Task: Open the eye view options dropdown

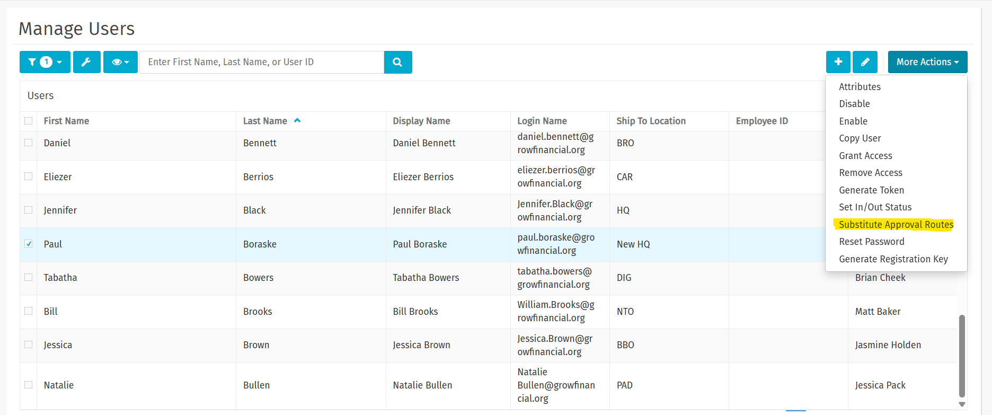Action: pos(120,62)
